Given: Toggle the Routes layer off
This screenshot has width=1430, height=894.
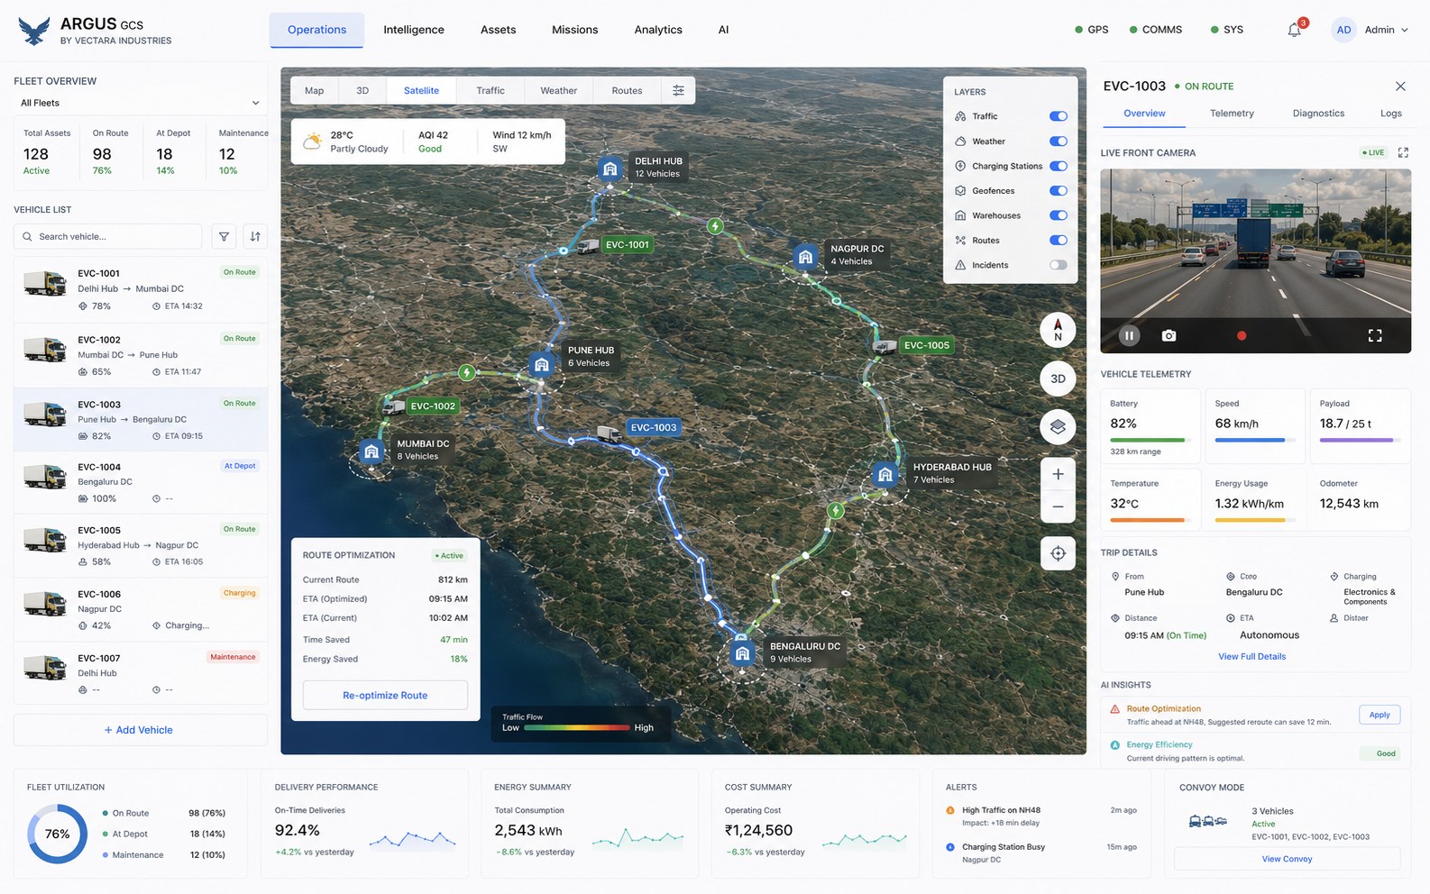Looking at the screenshot, I should [1059, 241].
